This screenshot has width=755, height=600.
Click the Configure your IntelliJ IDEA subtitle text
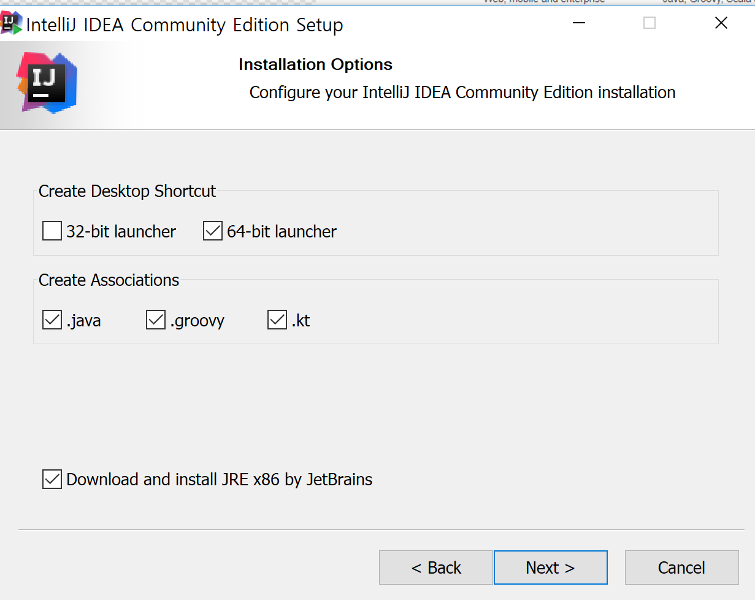point(462,93)
